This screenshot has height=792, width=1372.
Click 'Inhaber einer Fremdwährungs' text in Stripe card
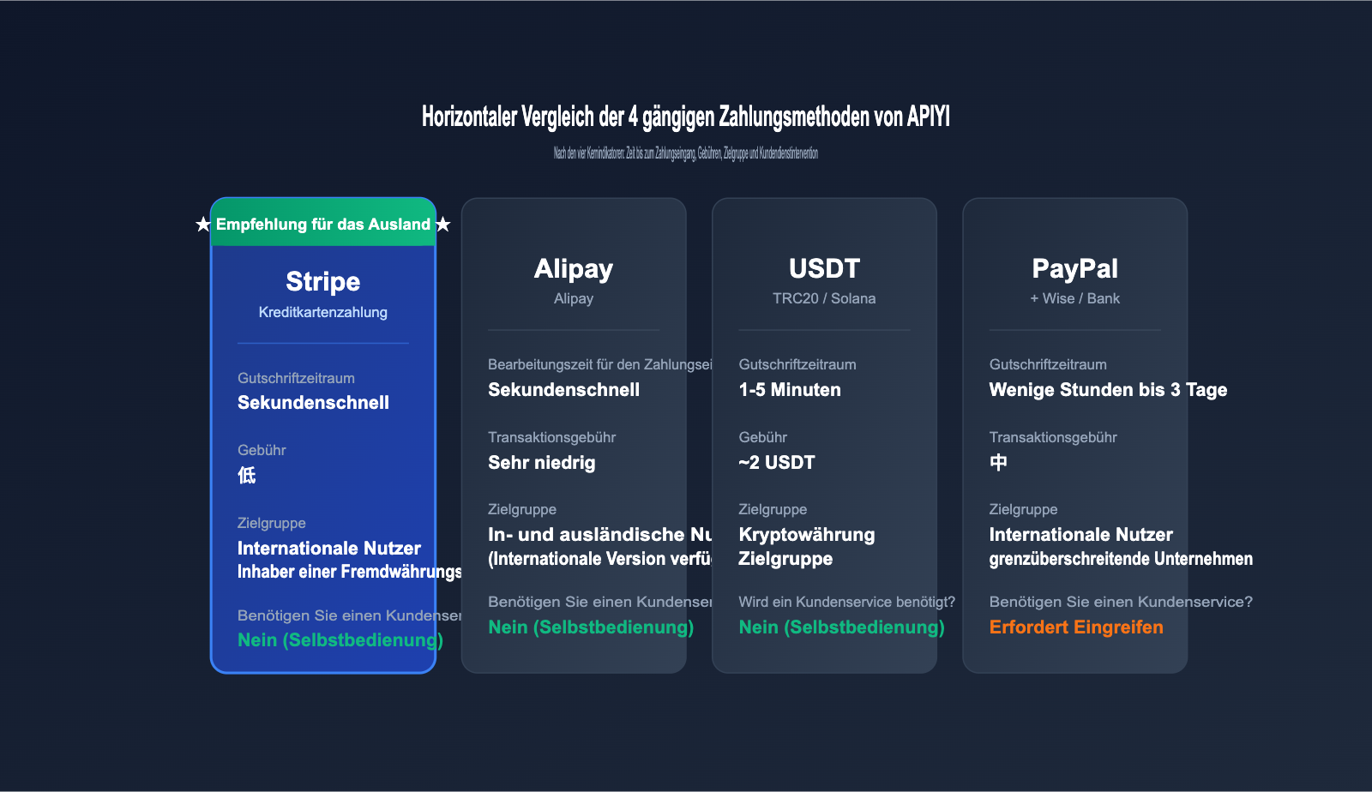click(349, 572)
